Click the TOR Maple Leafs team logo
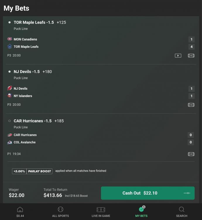The height and width of the screenshot is (220, 202). click(x=10, y=47)
